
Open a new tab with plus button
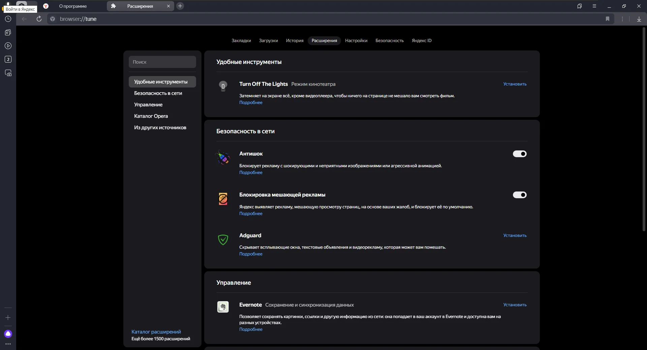point(180,6)
